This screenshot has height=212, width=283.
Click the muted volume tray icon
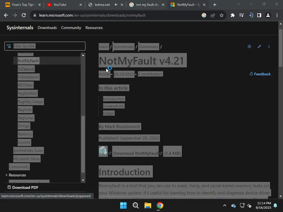point(249,205)
